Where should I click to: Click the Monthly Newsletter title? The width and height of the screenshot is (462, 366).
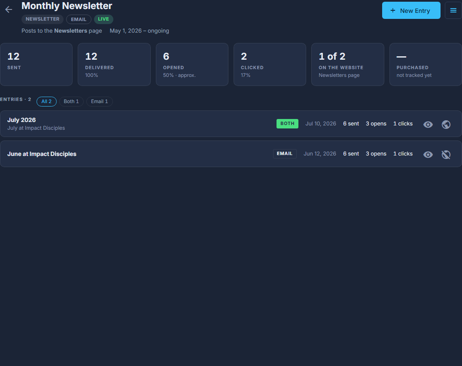tap(67, 6)
